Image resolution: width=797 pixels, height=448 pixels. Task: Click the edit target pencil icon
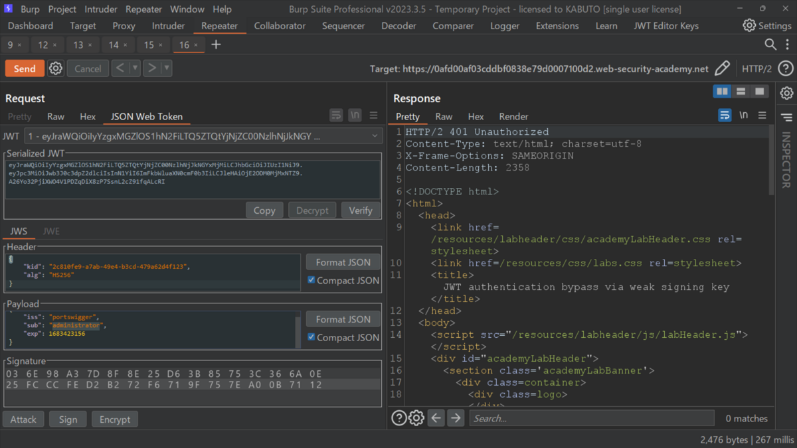[722, 68]
